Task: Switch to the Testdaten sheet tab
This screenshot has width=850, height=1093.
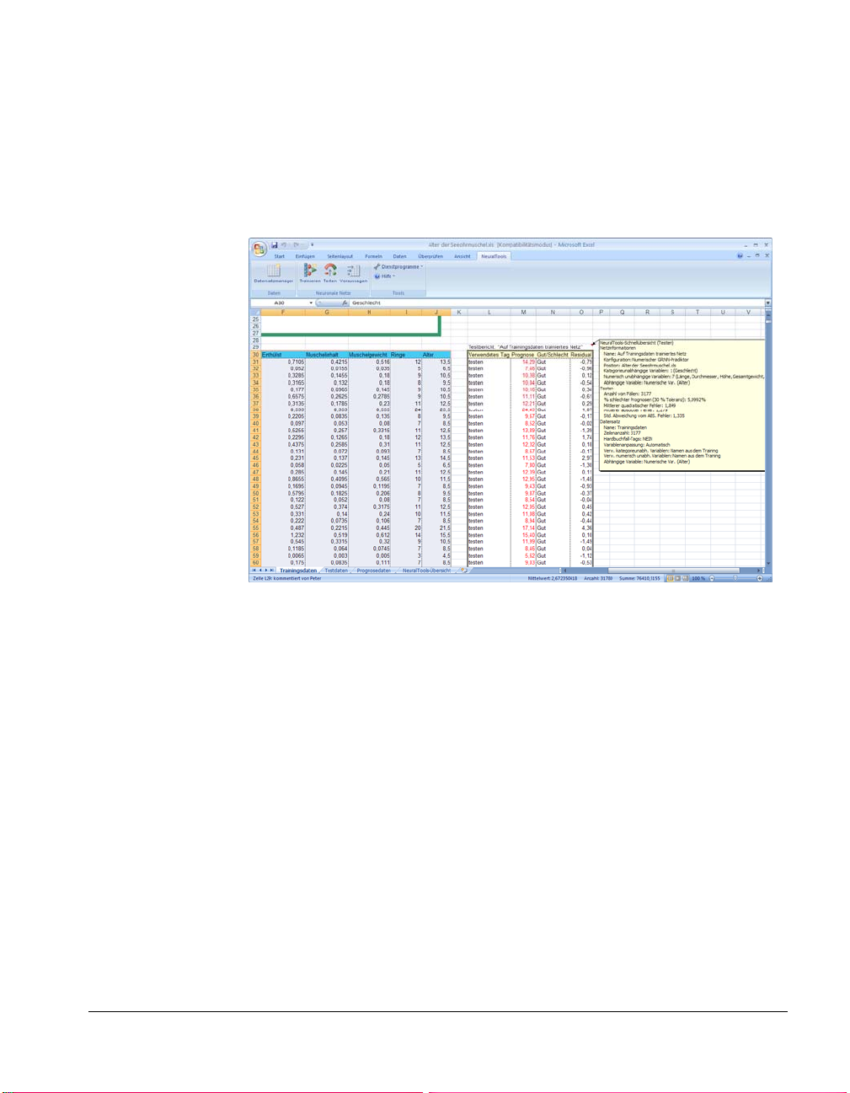Action: (336, 571)
